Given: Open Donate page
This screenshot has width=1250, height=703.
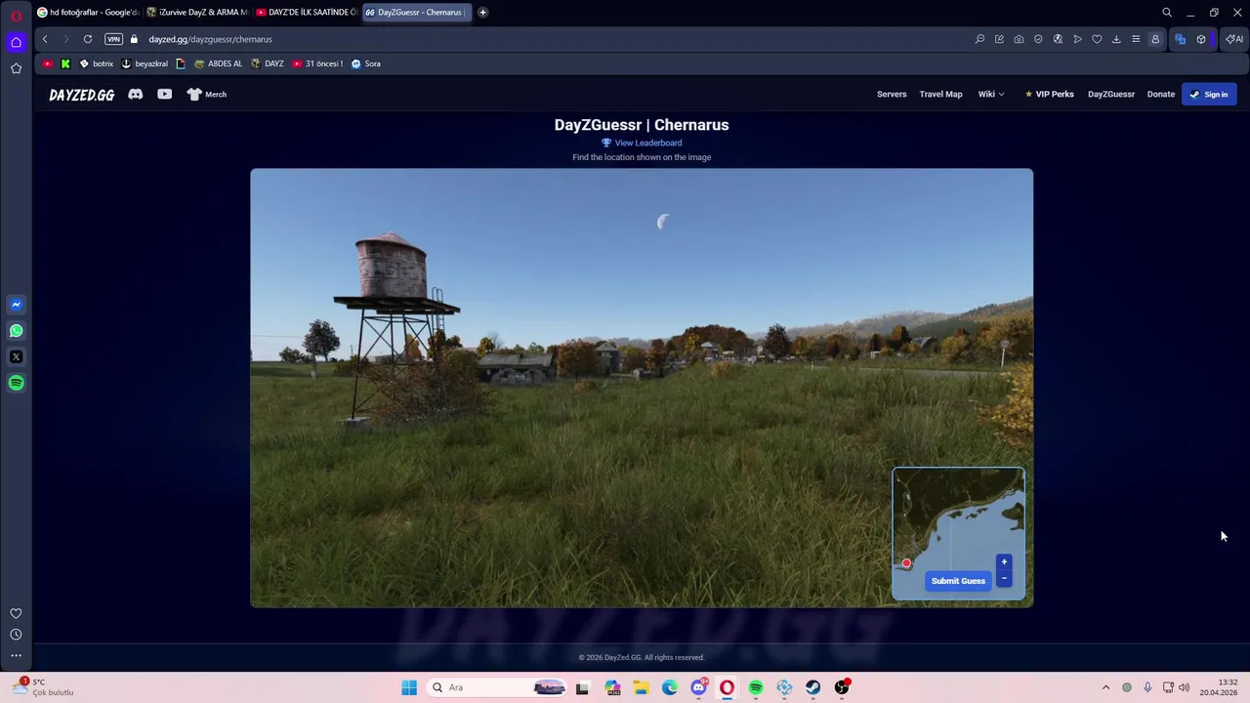Looking at the screenshot, I should [x=1161, y=94].
